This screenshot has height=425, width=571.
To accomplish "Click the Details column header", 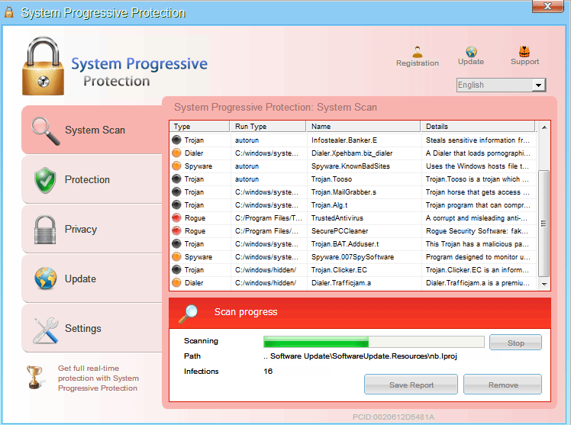I will 479,127.
